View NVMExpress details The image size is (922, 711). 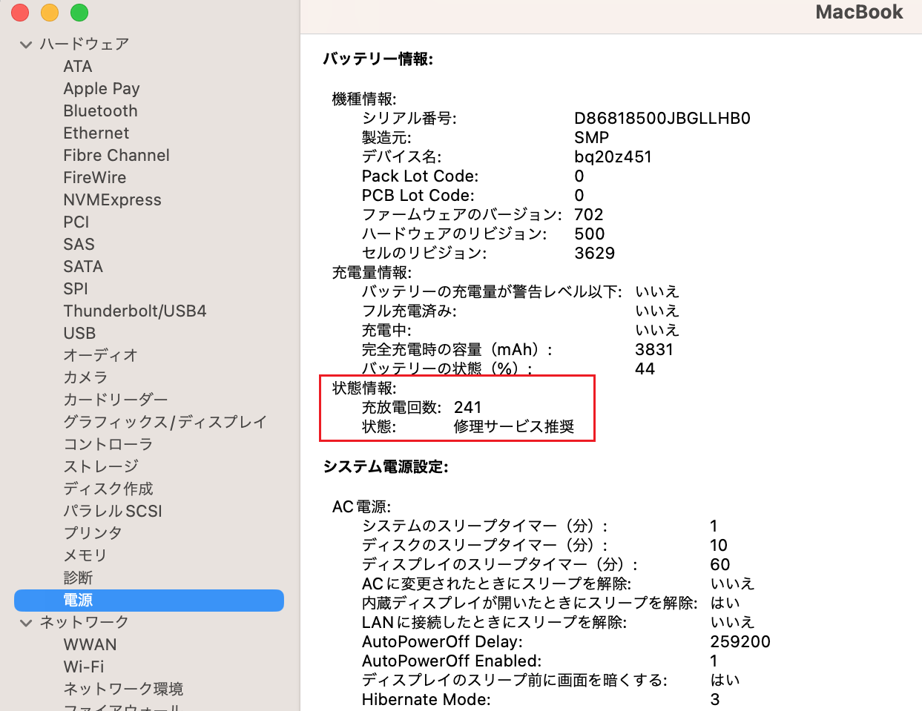[112, 199]
